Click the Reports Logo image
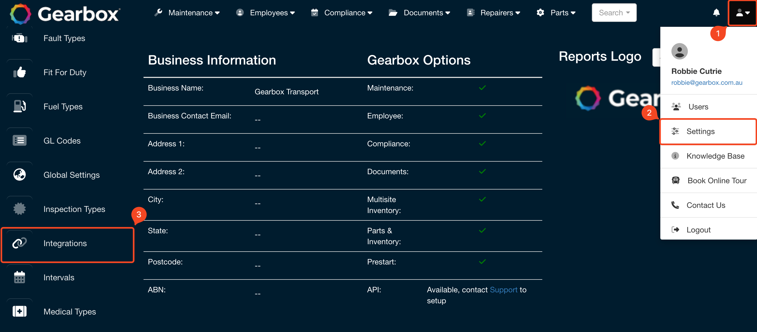 [x=617, y=98]
